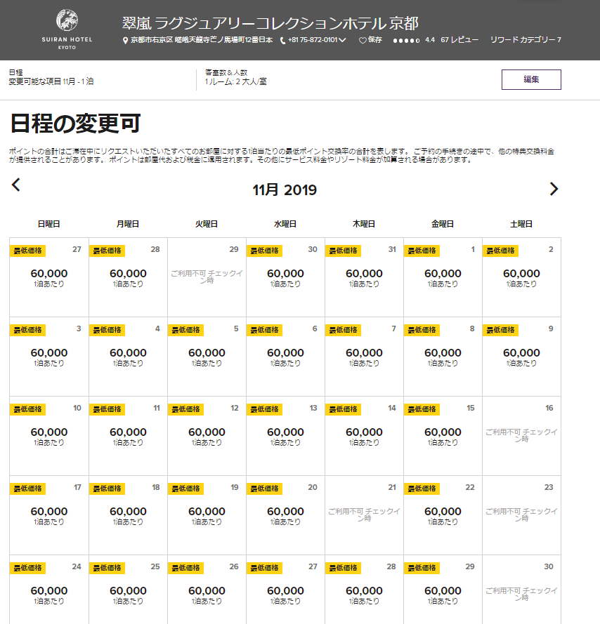Click unavailable November 21 cell
The width and height of the screenshot is (600, 624).
click(364, 515)
